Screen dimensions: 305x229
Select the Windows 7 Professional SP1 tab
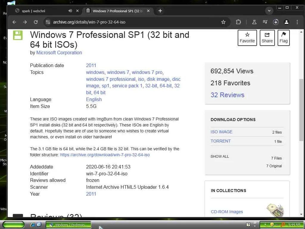117,11
